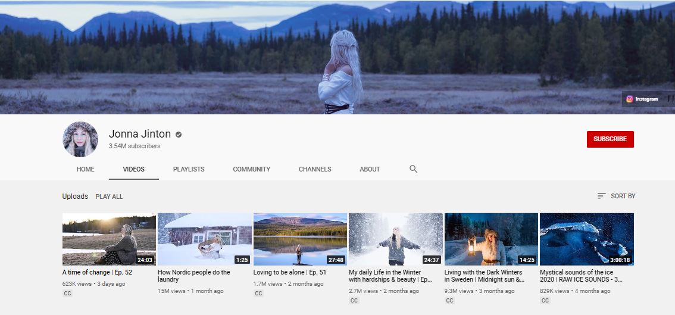Open the Playlists tab
Viewport: 675px width, 315px height.
(189, 169)
